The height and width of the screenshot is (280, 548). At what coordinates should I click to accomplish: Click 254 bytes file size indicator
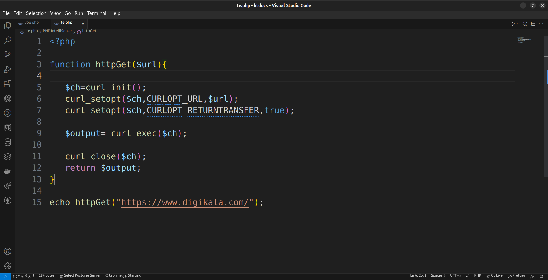coord(47,276)
